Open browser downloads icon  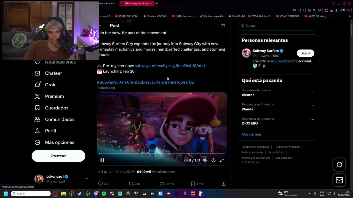tap(336, 10)
